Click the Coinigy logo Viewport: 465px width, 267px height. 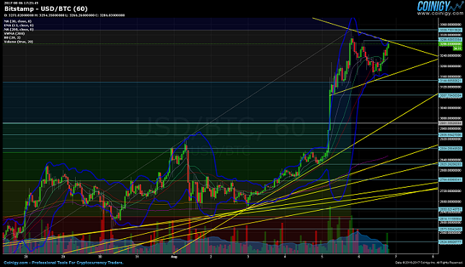pyautogui.click(x=440, y=6)
